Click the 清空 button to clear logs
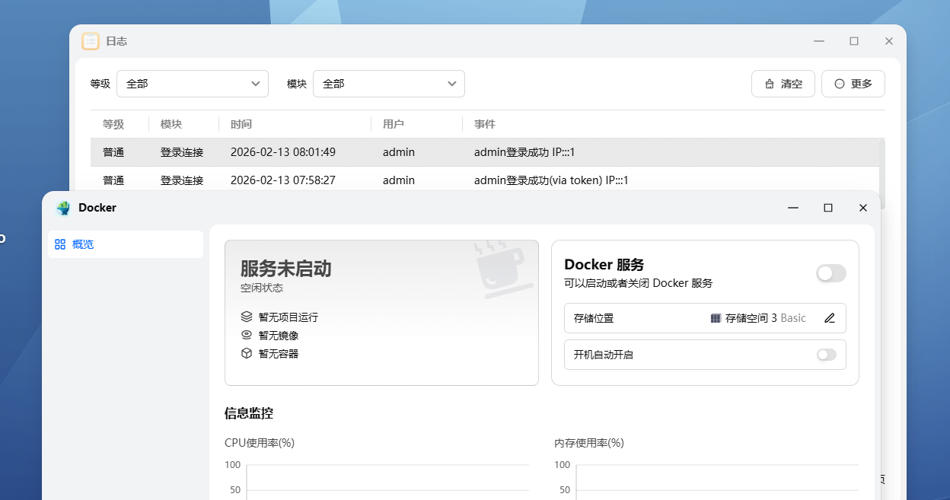Viewport: 950px width, 500px height. click(783, 84)
